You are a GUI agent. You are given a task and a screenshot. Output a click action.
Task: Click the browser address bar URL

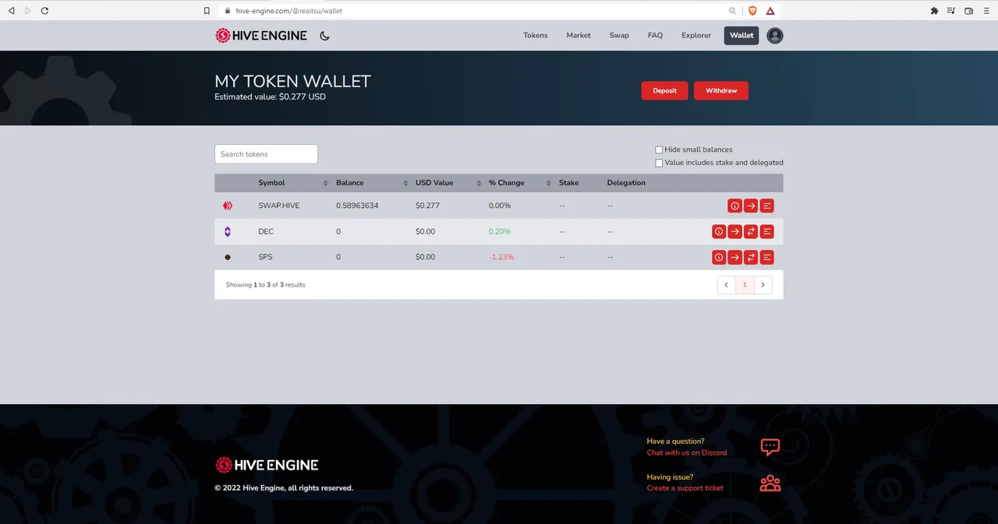(x=289, y=11)
